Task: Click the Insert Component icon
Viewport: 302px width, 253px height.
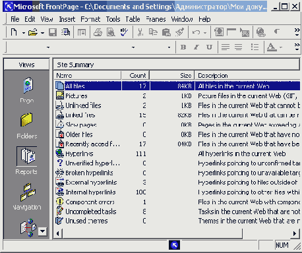Action: coord(219,32)
